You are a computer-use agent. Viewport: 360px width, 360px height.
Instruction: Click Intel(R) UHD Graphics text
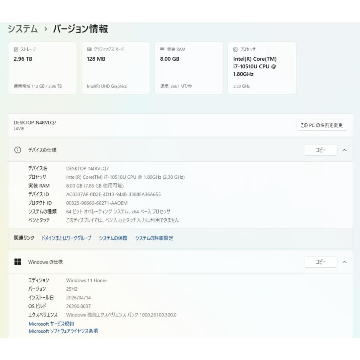(x=107, y=86)
